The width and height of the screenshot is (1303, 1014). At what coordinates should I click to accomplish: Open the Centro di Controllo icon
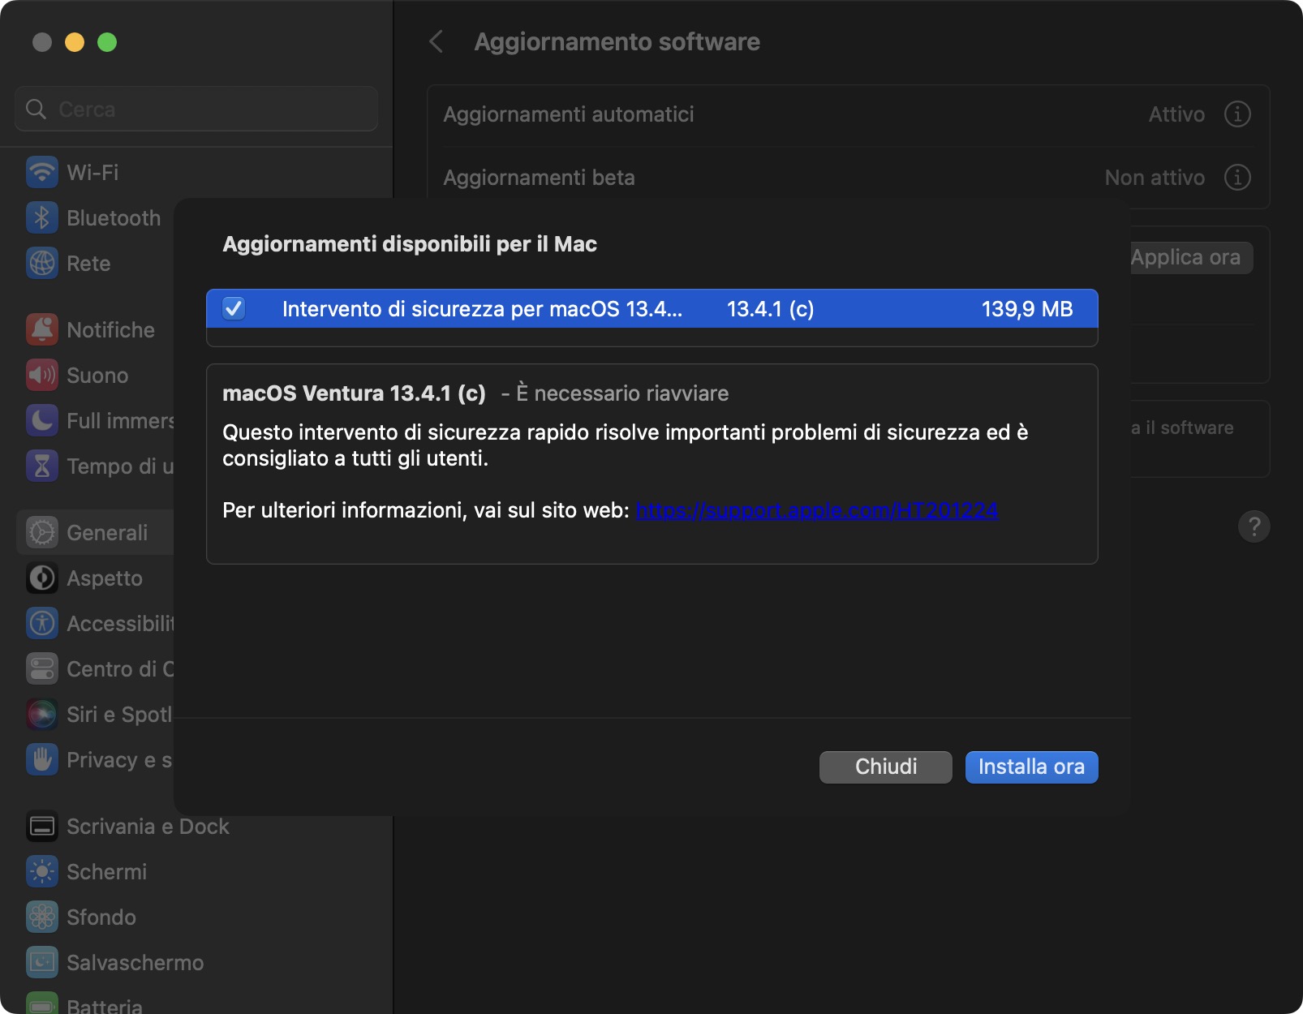(42, 668)
